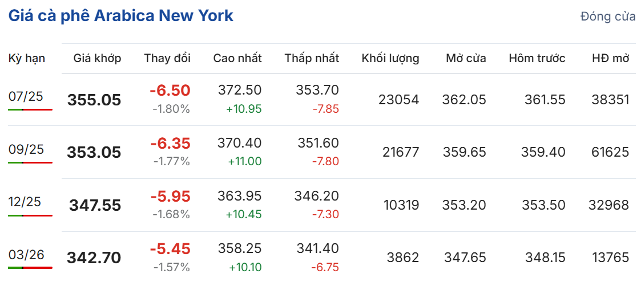Click the Kỳ hạn column header
641x282 pixels.
tap(27, 58)
